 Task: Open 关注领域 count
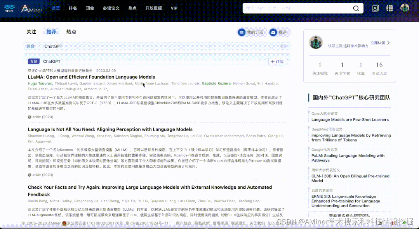pos(320,68)
